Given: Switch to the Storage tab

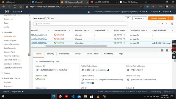Looking at the screenshot, I should [78, 54].
